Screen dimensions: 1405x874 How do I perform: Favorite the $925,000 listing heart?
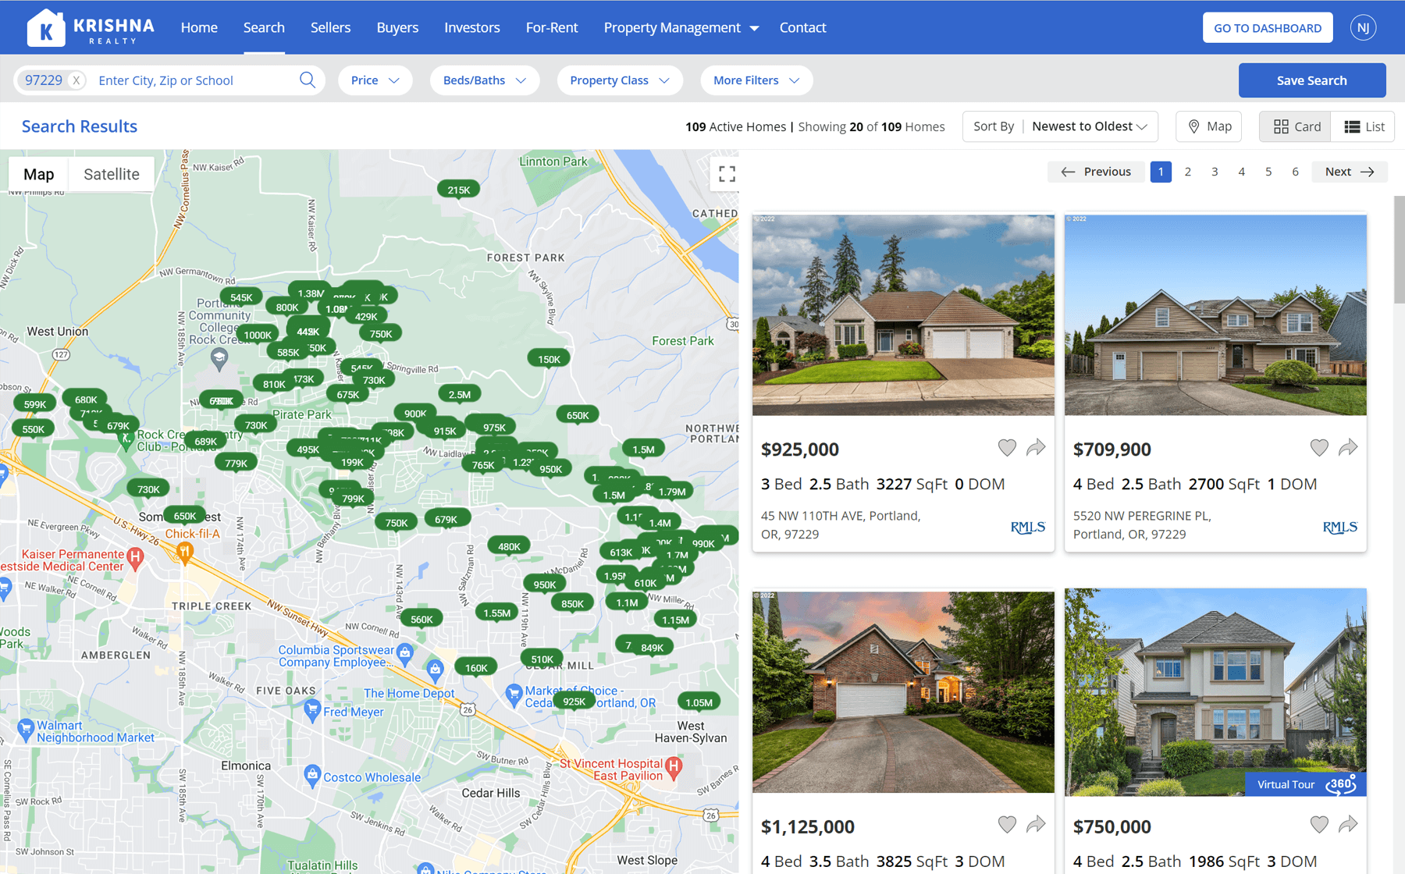coord(1007,448)
